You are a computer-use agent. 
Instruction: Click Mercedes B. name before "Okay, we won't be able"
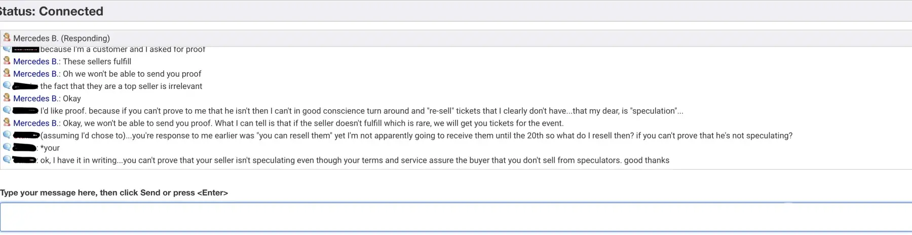point(35,123)
